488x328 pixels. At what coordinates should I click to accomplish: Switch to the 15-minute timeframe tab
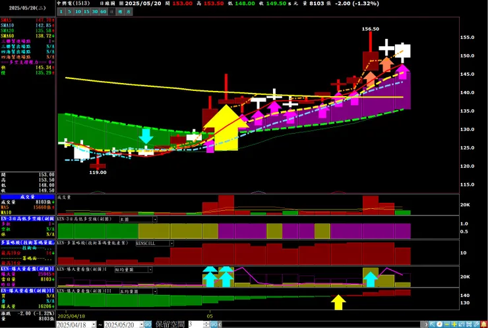(86, 12)
